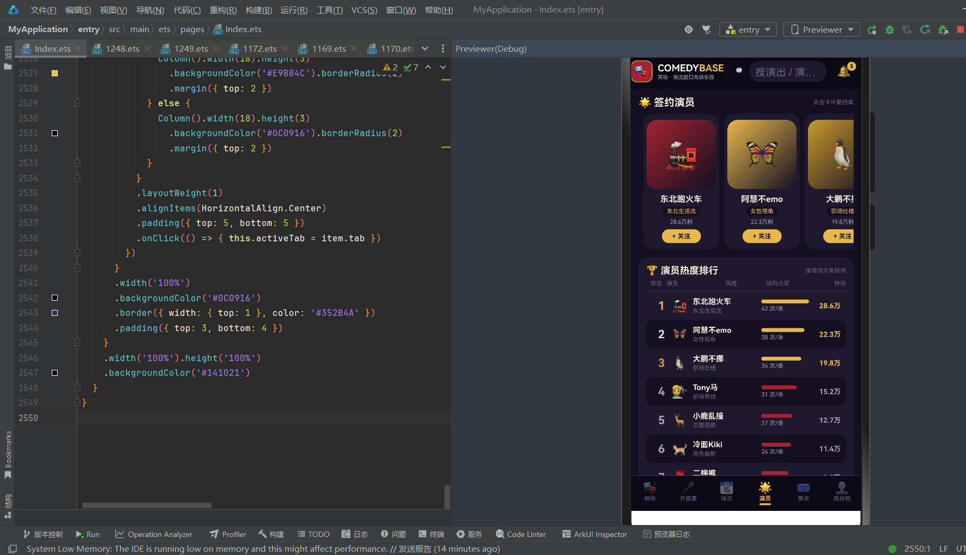Image resolution: width=966 pixels, height=555 pixels.
Task: Select the 票夹 tab in the app preview
Action: coord(804,491)
